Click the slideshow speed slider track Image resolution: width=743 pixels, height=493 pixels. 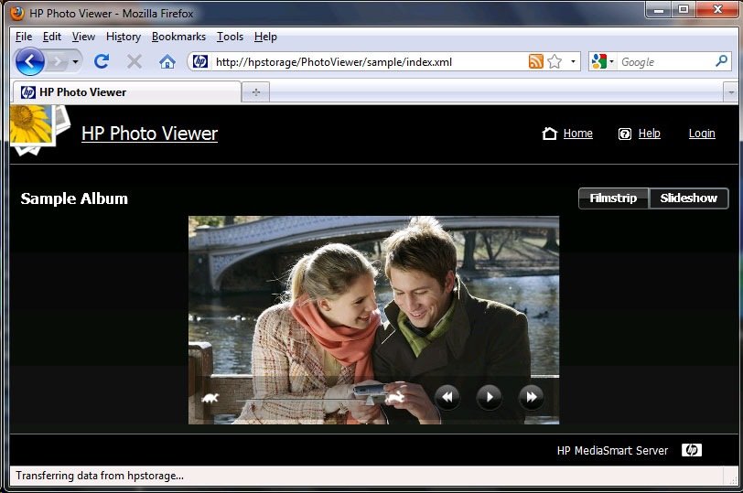(303, 401)
